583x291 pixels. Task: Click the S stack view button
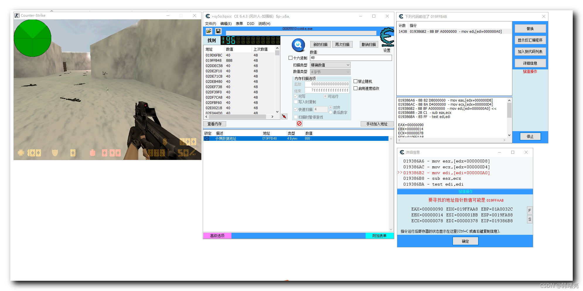pyautogui.click(x=530, y=219)
